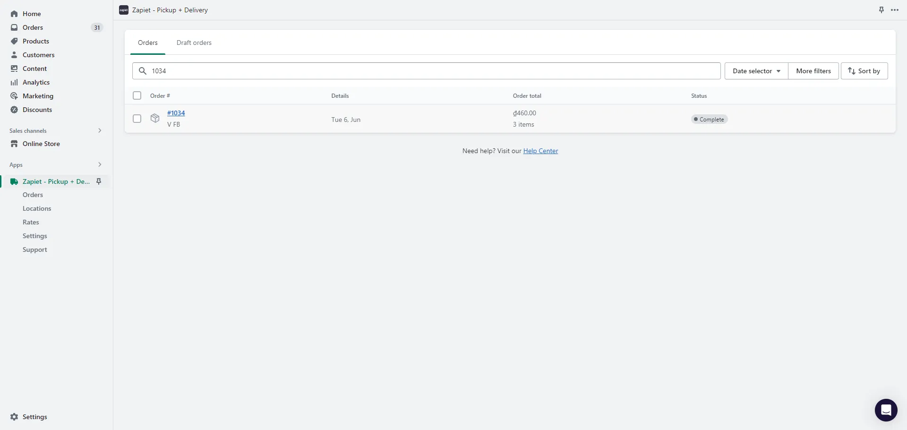The image size is (907, 430).
Task: Click the search magnifier icon
Action: [142, 71]
